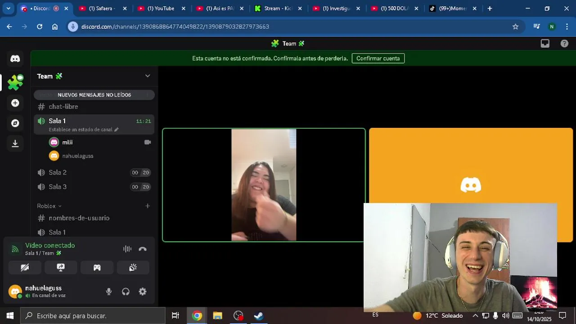Switch to the Stream - Kick tab
Screen dimensions: 576x324
279,9
